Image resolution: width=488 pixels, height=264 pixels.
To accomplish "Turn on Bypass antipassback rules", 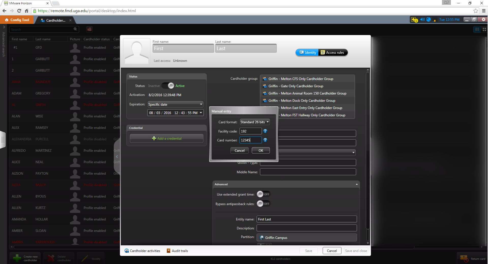I will pyautogui.click(x=263, y=204).
